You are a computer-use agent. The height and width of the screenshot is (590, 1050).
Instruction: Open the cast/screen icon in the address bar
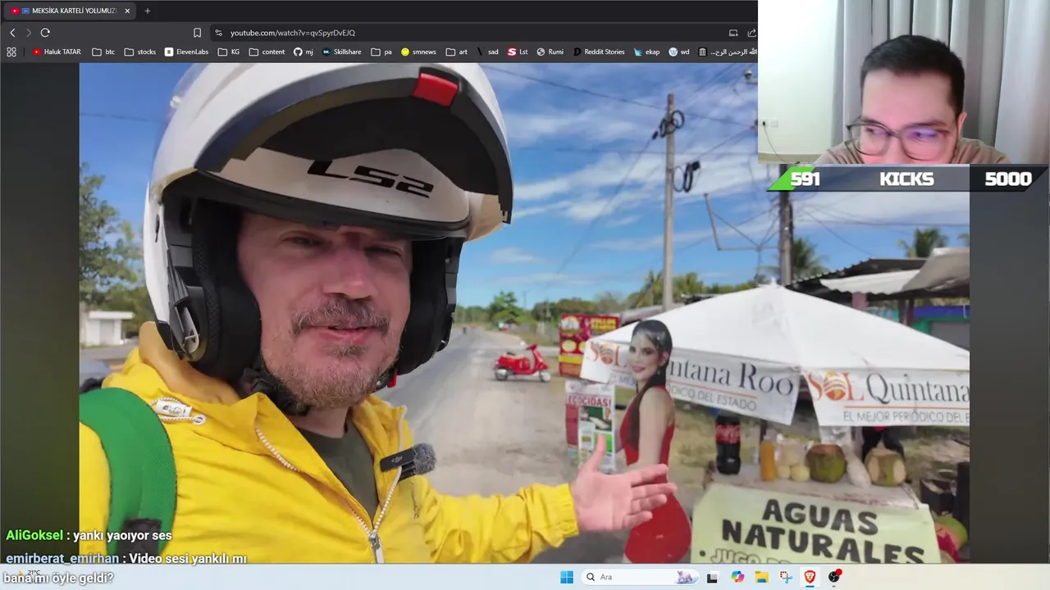pyautogui.click(x=733, y=33)
